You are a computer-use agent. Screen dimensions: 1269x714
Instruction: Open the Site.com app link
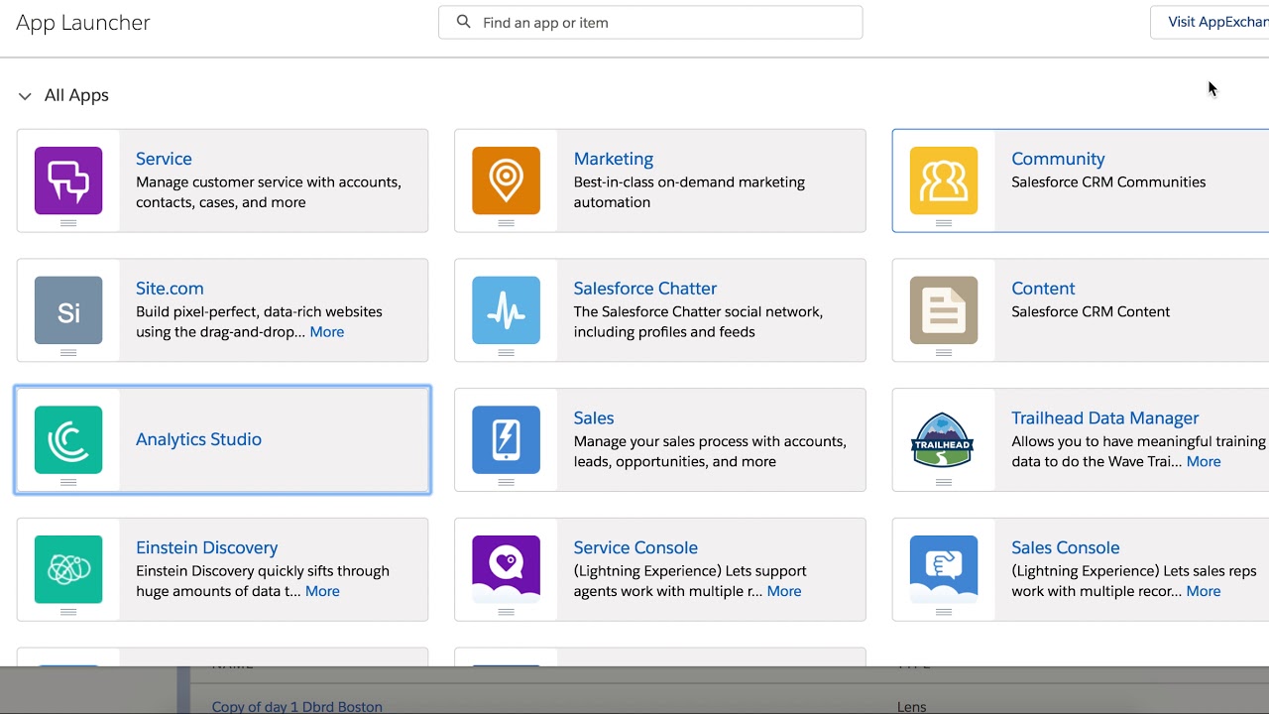click(170, 289)
